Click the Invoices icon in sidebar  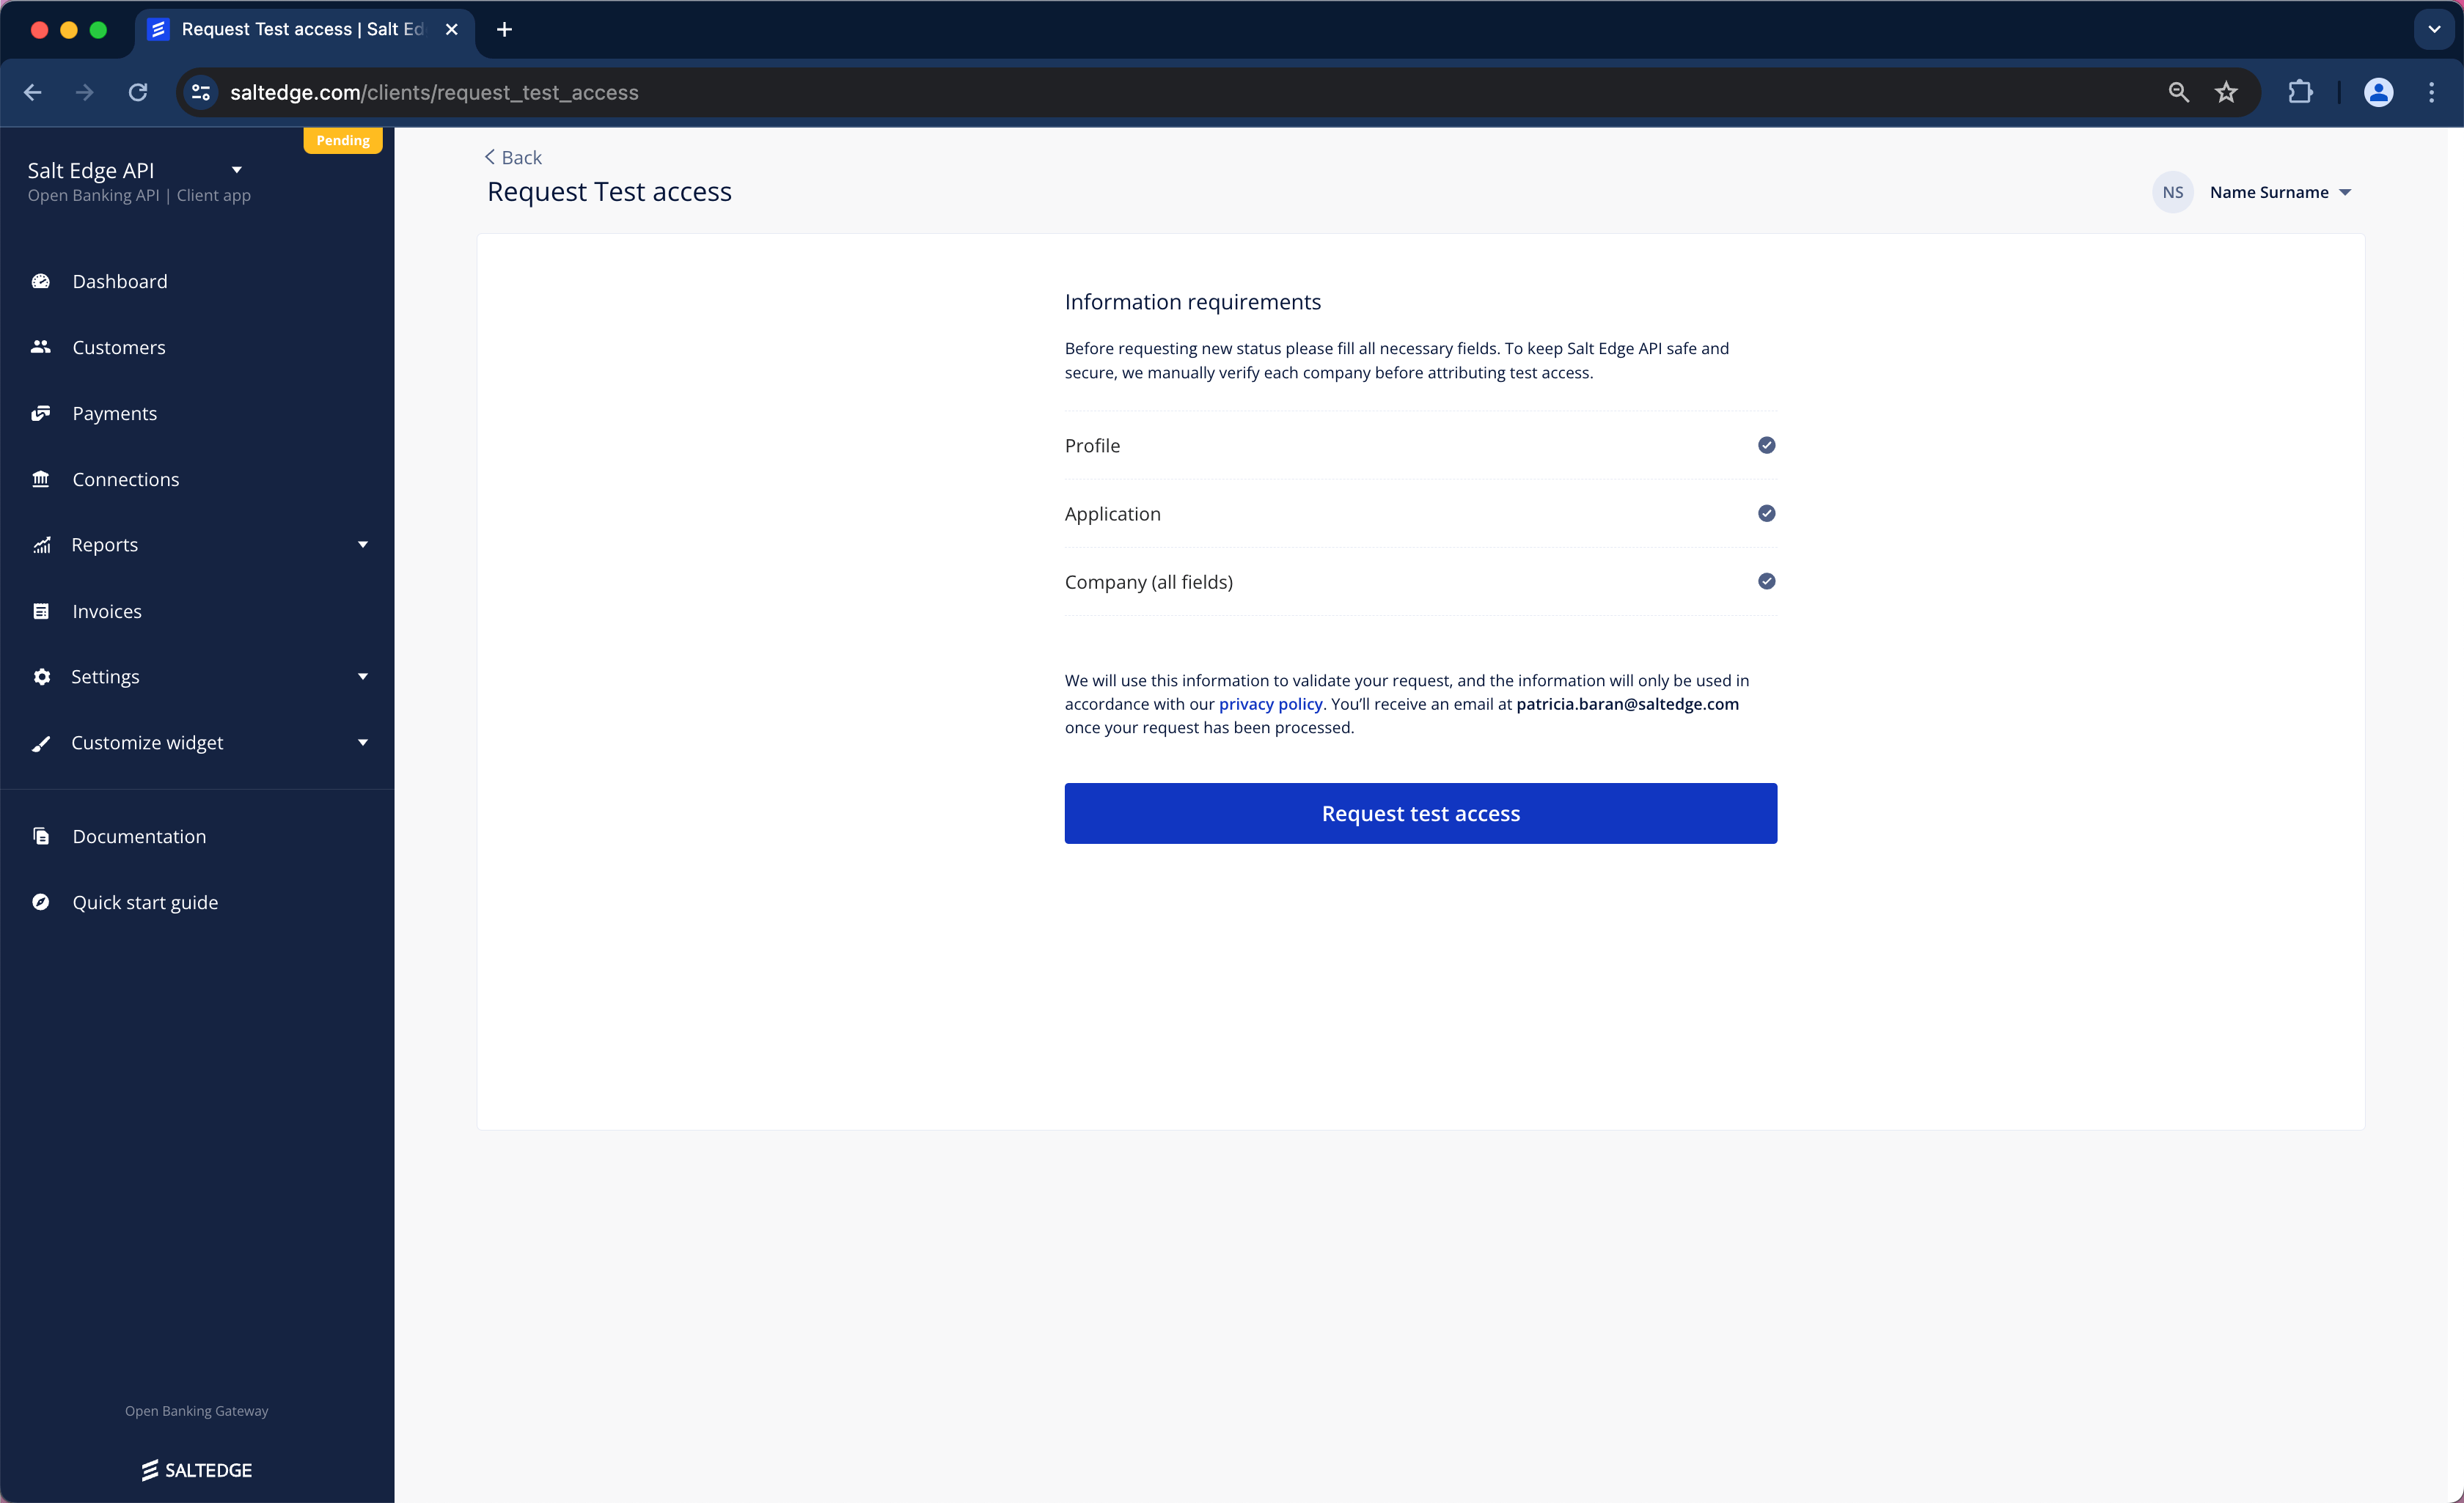(x=43, y=611)
